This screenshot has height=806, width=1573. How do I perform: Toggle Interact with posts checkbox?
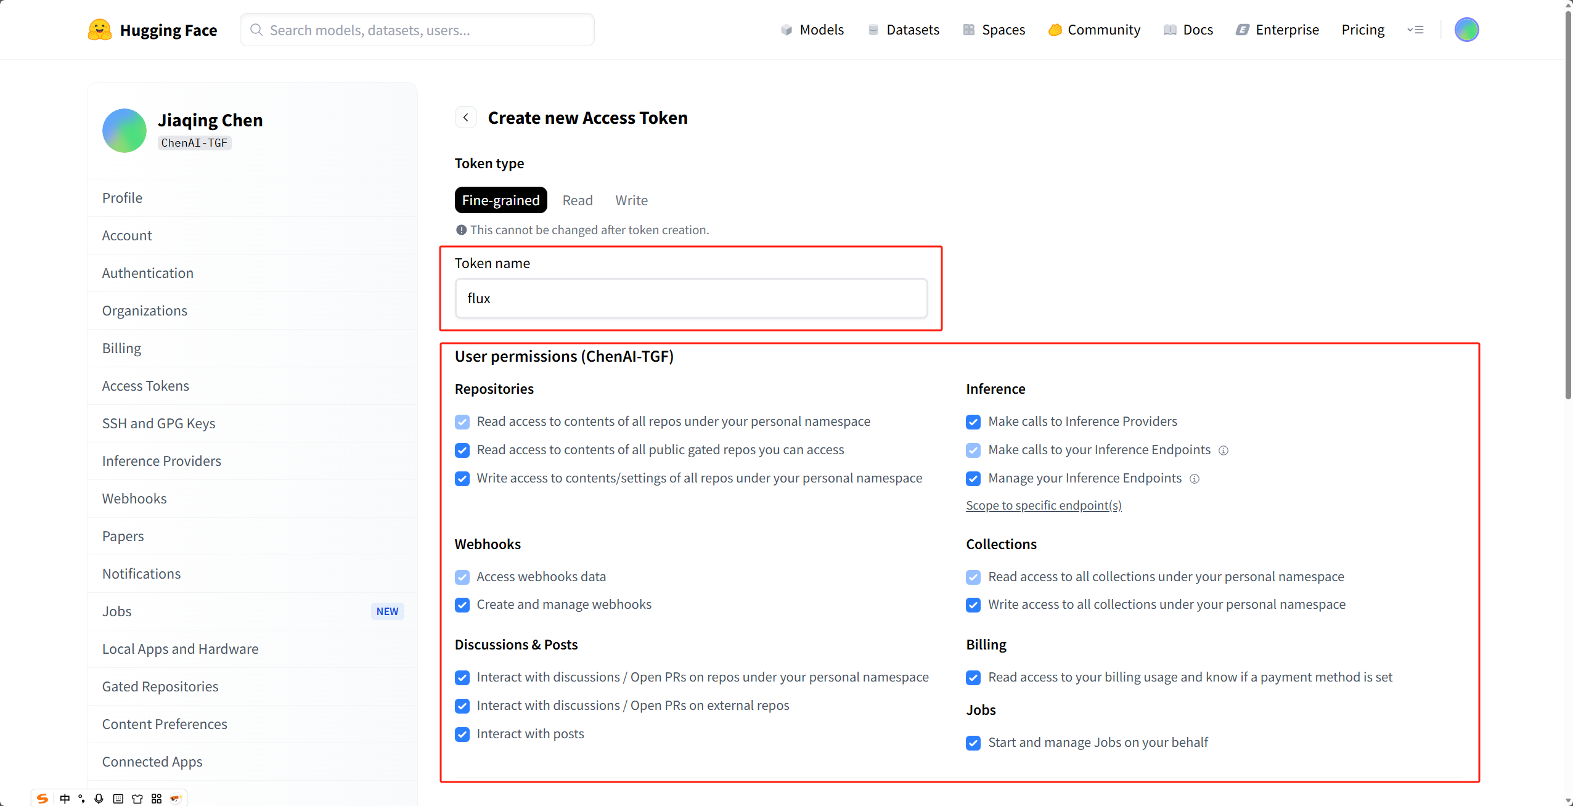click(462, 735)
